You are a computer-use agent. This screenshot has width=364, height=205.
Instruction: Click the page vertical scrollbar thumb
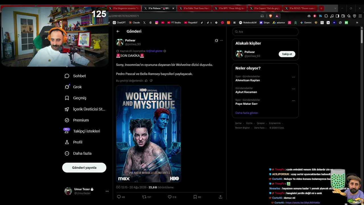(362, 36)
